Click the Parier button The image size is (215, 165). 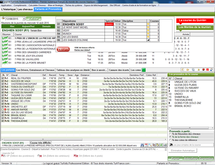pyautogui.click(x=175, y=159)
